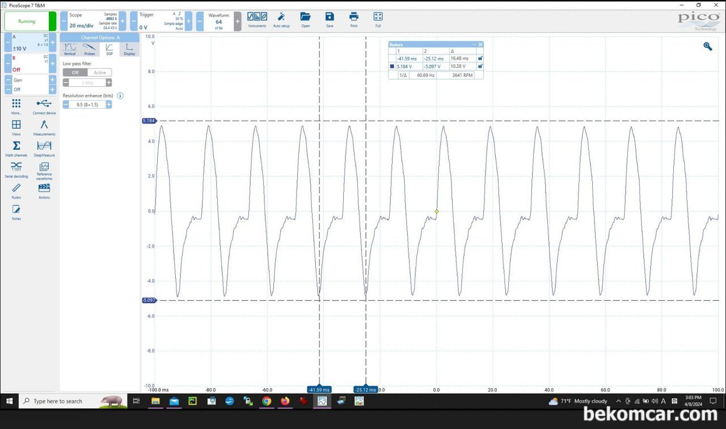This screenshot has height=429, width=726.
Task: Toggle the time ruler lock icon
Action: coord(480,58)
